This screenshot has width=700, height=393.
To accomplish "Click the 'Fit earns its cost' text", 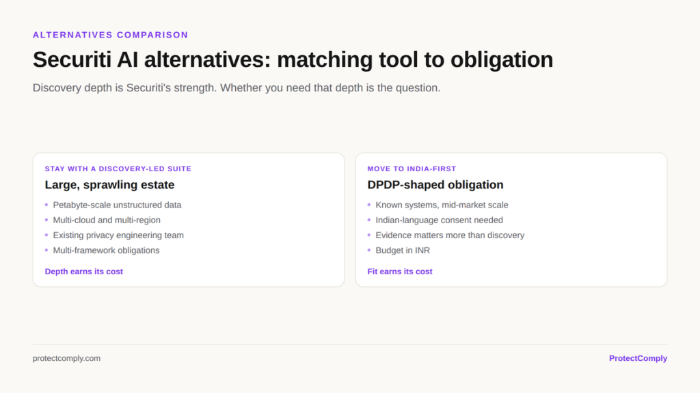I will pos(399,272).
